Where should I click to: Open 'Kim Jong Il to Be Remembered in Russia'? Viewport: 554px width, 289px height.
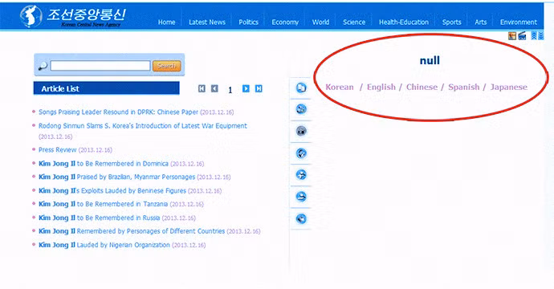click(x=99, y=218)
